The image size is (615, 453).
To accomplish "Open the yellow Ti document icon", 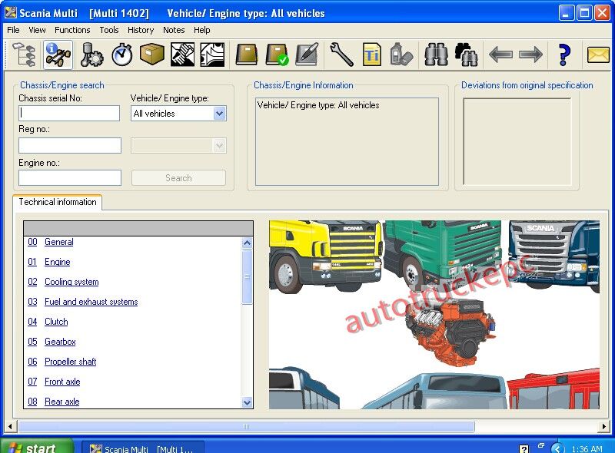I will (371, 55).
